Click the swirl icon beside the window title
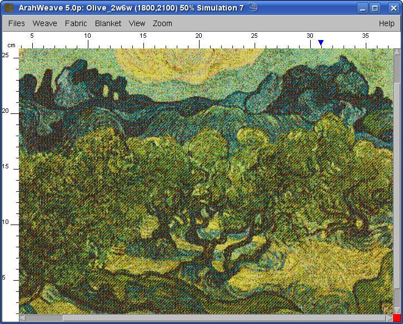Screen dimensions: 403x324 pos(252,7)
